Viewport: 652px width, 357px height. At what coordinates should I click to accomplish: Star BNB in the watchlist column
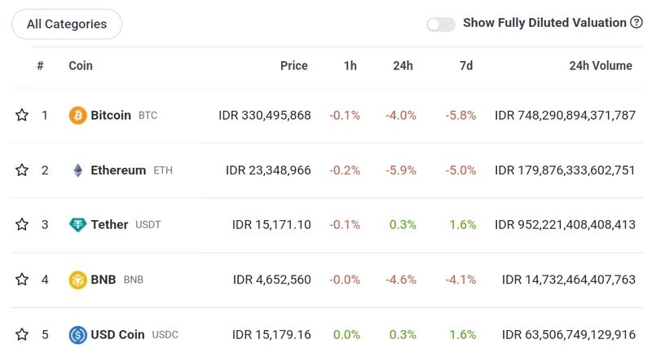click(22, 280)
